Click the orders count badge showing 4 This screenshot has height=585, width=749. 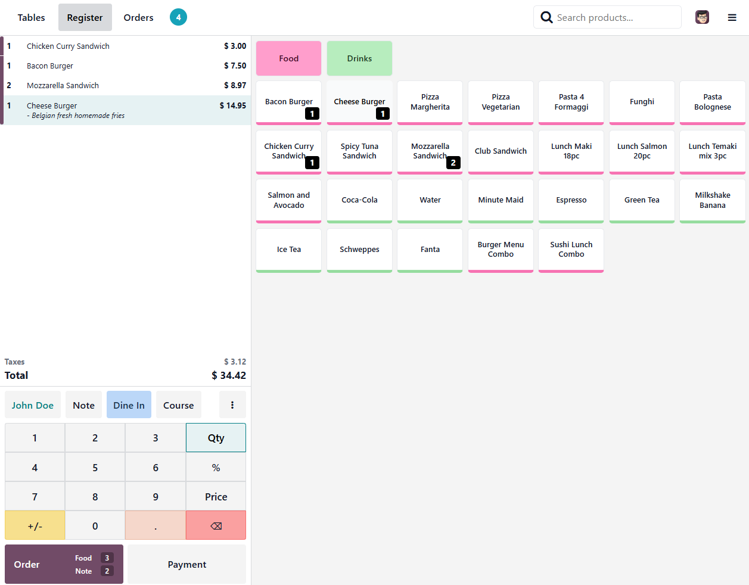click(x=178, y=17)
